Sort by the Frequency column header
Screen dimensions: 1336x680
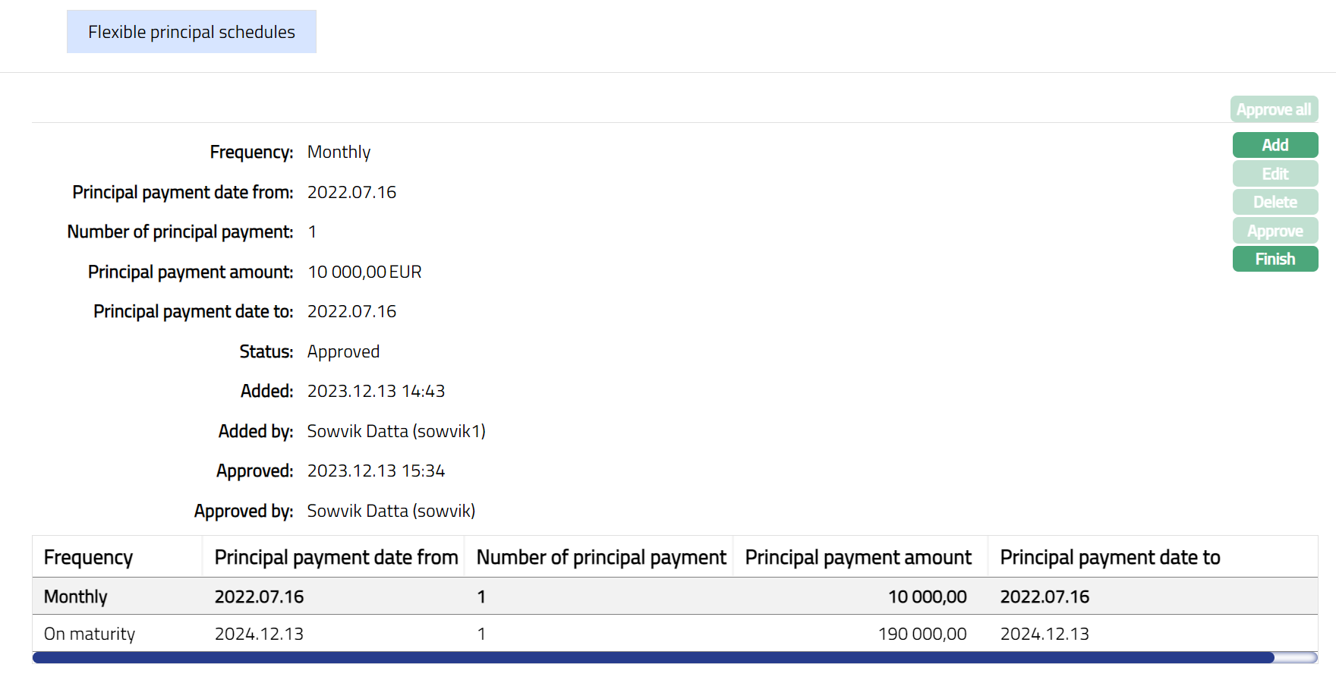tap(88, 557)
